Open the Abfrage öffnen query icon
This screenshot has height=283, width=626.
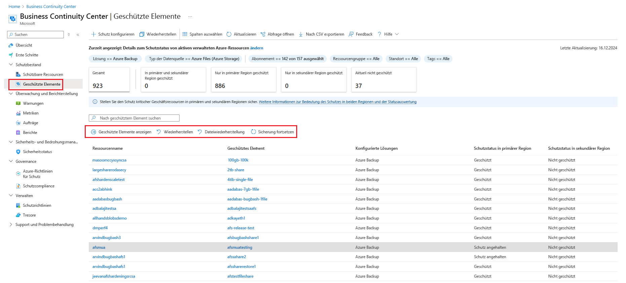coord(263,34)
